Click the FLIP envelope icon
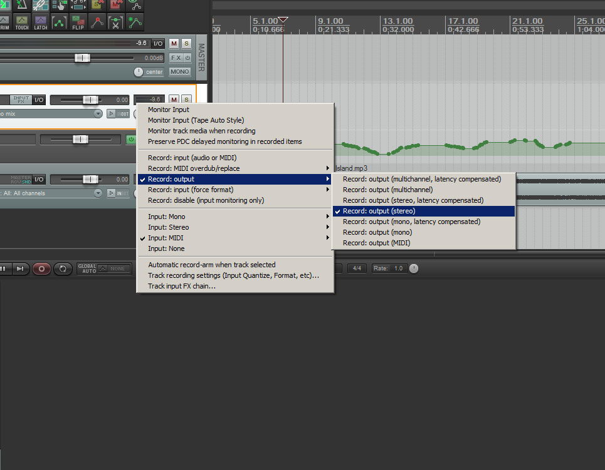This screenshot has width=605, height=470. (x=78, y=23)
